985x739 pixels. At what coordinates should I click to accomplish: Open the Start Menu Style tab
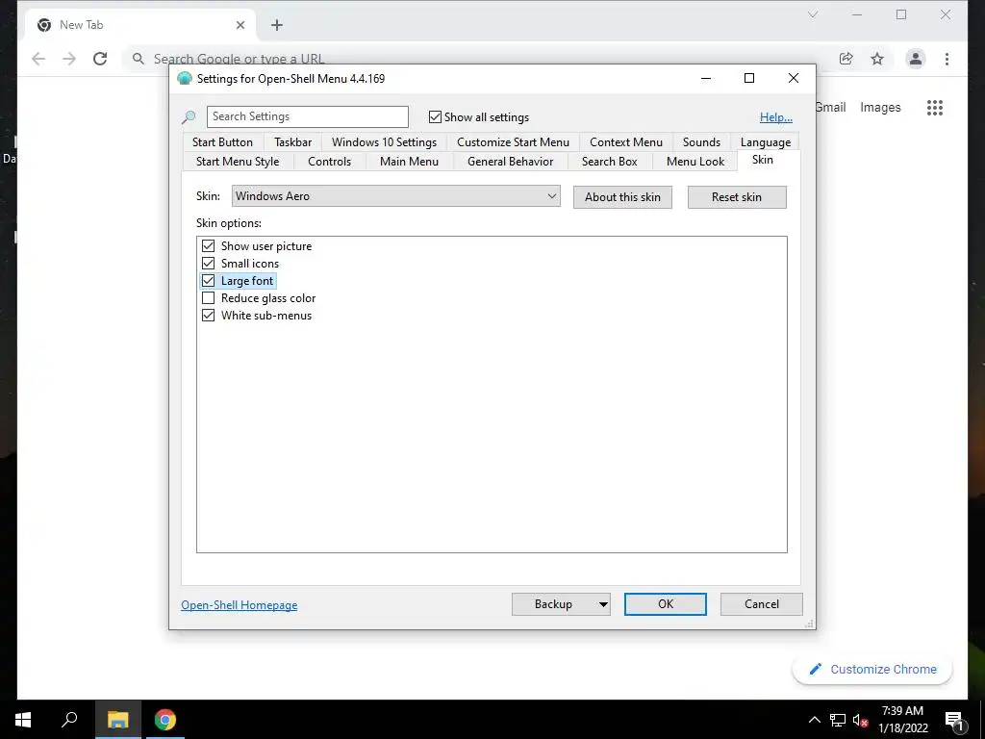pyautogui.click(x=238, y=162)
